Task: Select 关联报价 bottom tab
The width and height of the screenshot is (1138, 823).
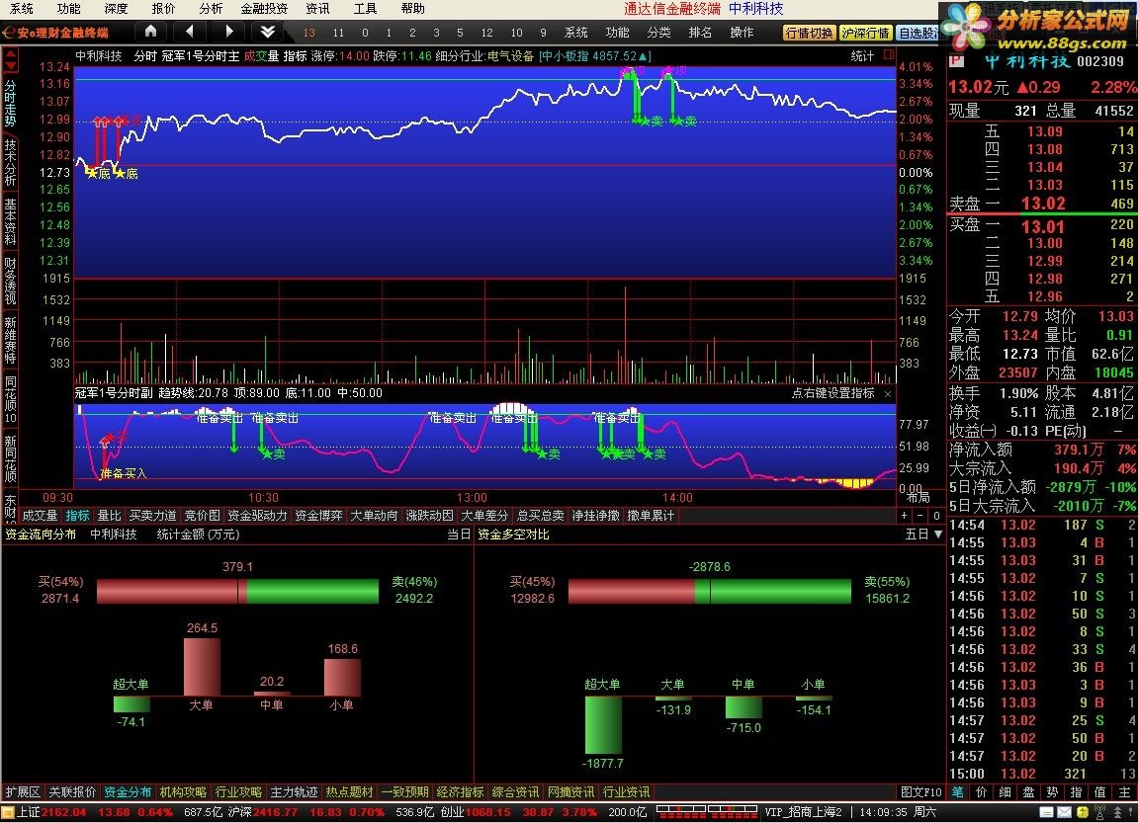Action: (72, 792)
